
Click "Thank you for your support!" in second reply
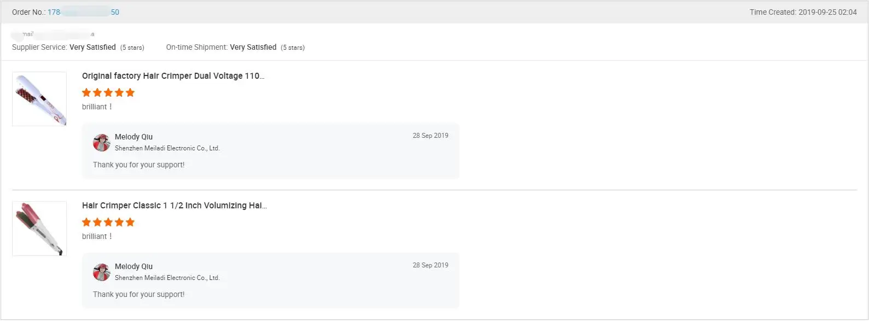[x=138, y=294]
